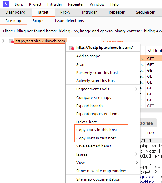
Task: Choose Copy URLs in this host
Action: pyautogui.click(x=103, y=130)
